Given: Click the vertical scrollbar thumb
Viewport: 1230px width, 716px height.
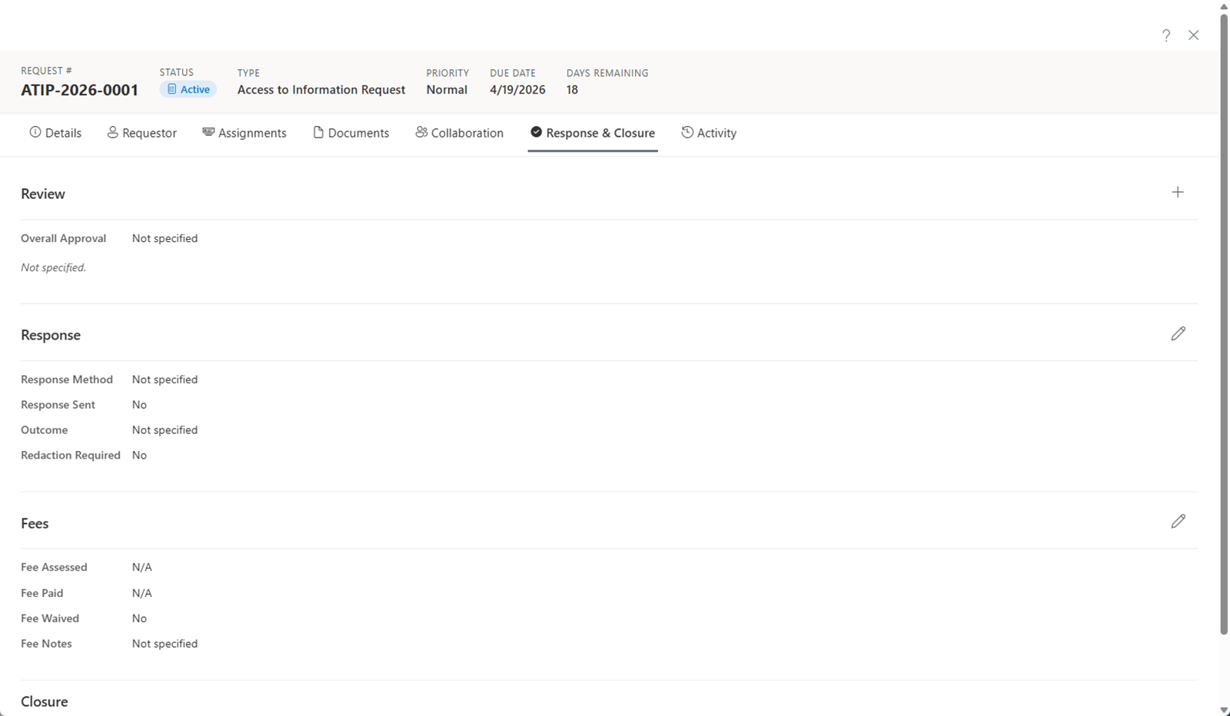Looking at the screenshot, I should click(1224, 323).
